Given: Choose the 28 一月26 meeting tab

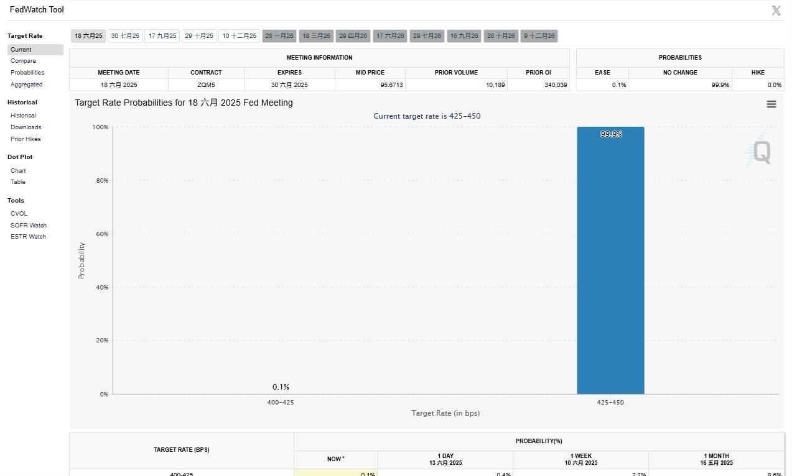Looking at the screenshot, I should (x=279, y=36).
